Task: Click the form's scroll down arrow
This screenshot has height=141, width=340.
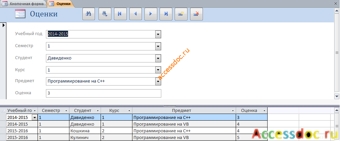Action: pos(337,96)
